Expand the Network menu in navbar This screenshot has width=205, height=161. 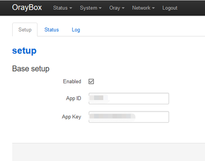143,8
